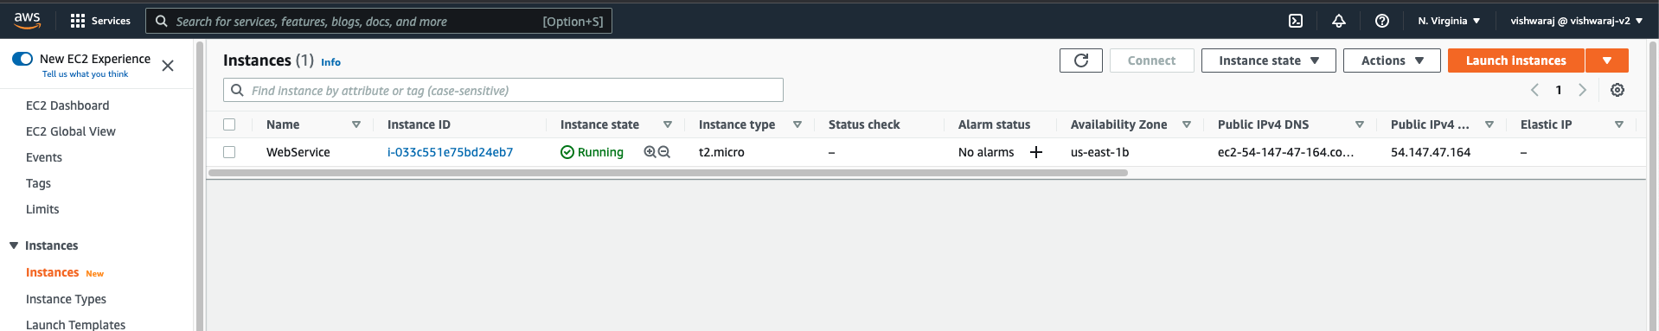Click the Launch instances button
The height and width of the screenshot is (331, 1659).
point(1516,60)
